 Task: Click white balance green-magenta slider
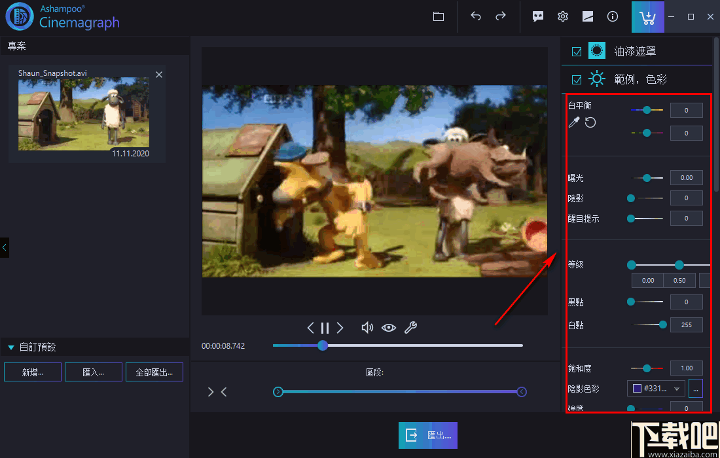(x=647, y=133)
